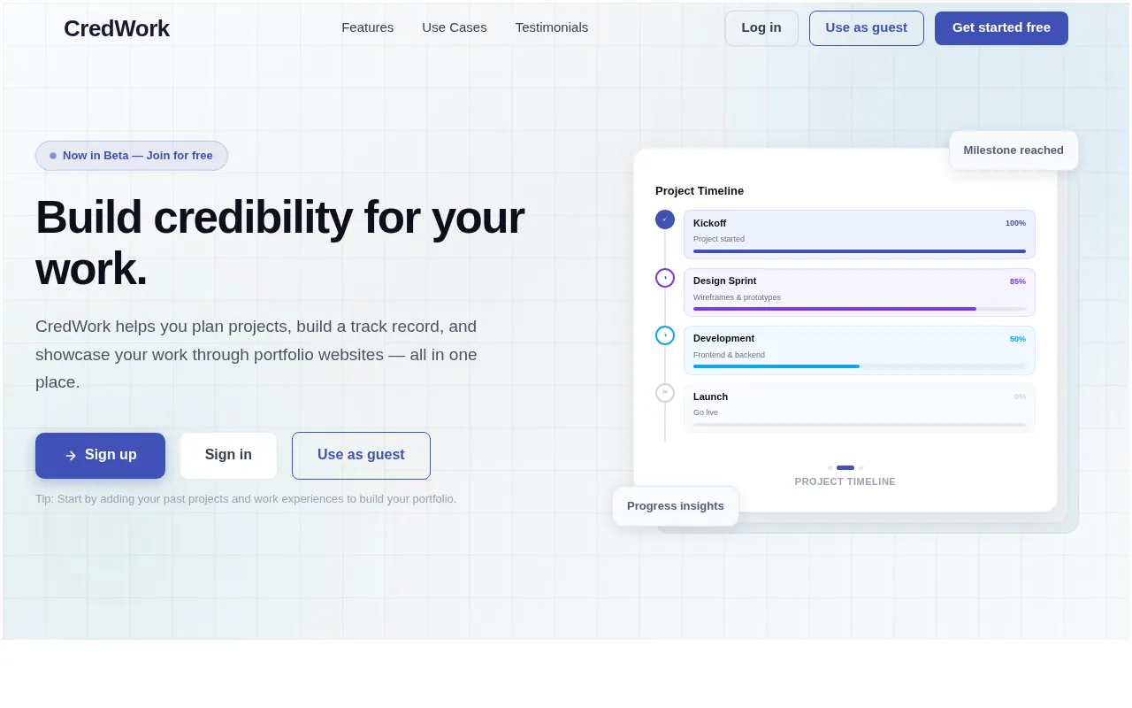Click the Kickoff title text
1132x708 pixels.
click(x=709, y=223)
